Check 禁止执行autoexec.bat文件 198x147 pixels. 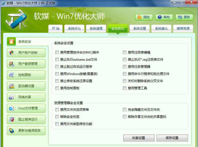pyautogui.click(x=57, y=59)
